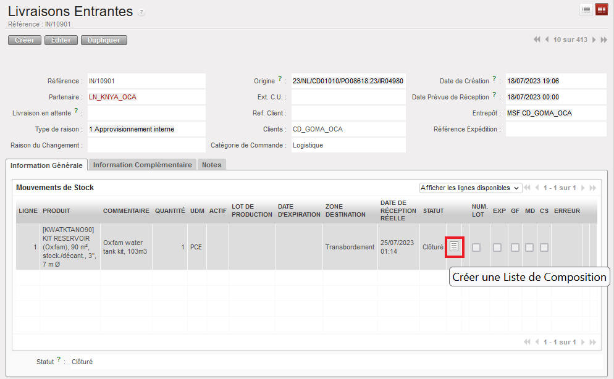Switch to the Notes tab
This screenshot has height=379, width=614.
[x=212, y=165]
